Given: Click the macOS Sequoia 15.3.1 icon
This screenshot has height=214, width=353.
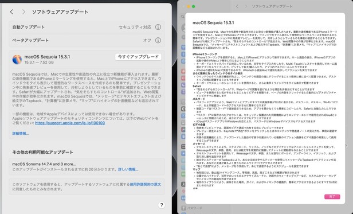Looking at the screenshot, I should pyautogui.click(x=17, y=59).
